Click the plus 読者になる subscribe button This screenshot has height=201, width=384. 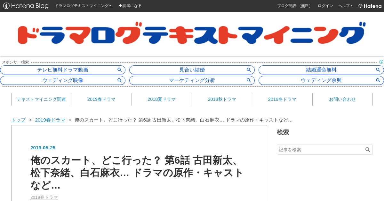(x=130, y=6)
